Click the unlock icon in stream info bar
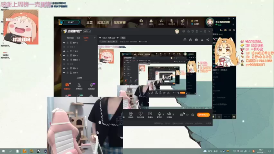This screenshot has width=274, height=154. pos(190,40)
